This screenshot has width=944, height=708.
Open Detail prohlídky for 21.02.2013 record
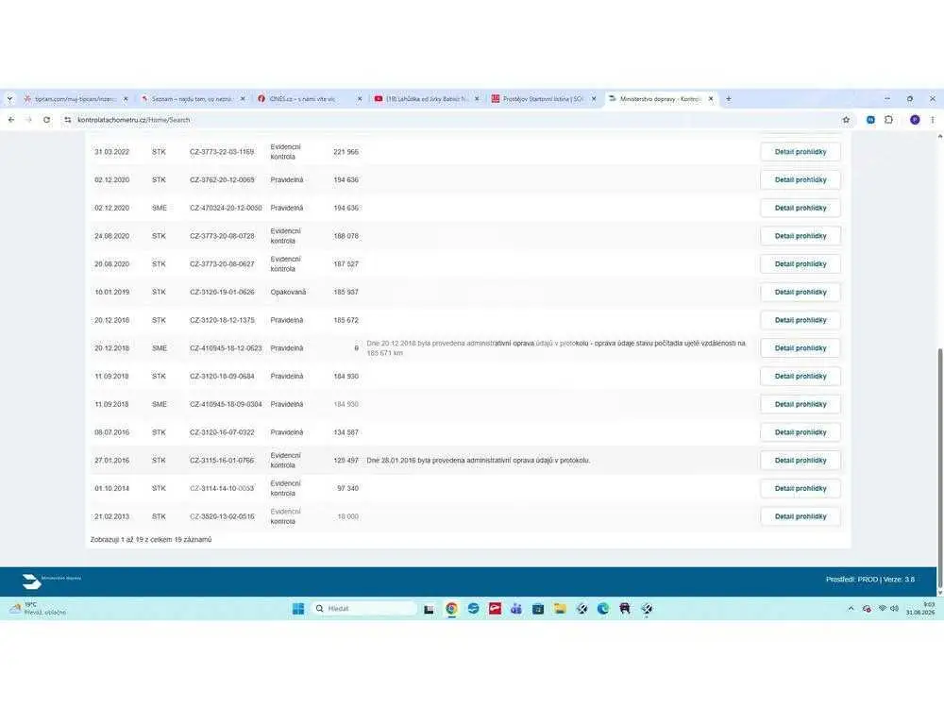point(801,516)
